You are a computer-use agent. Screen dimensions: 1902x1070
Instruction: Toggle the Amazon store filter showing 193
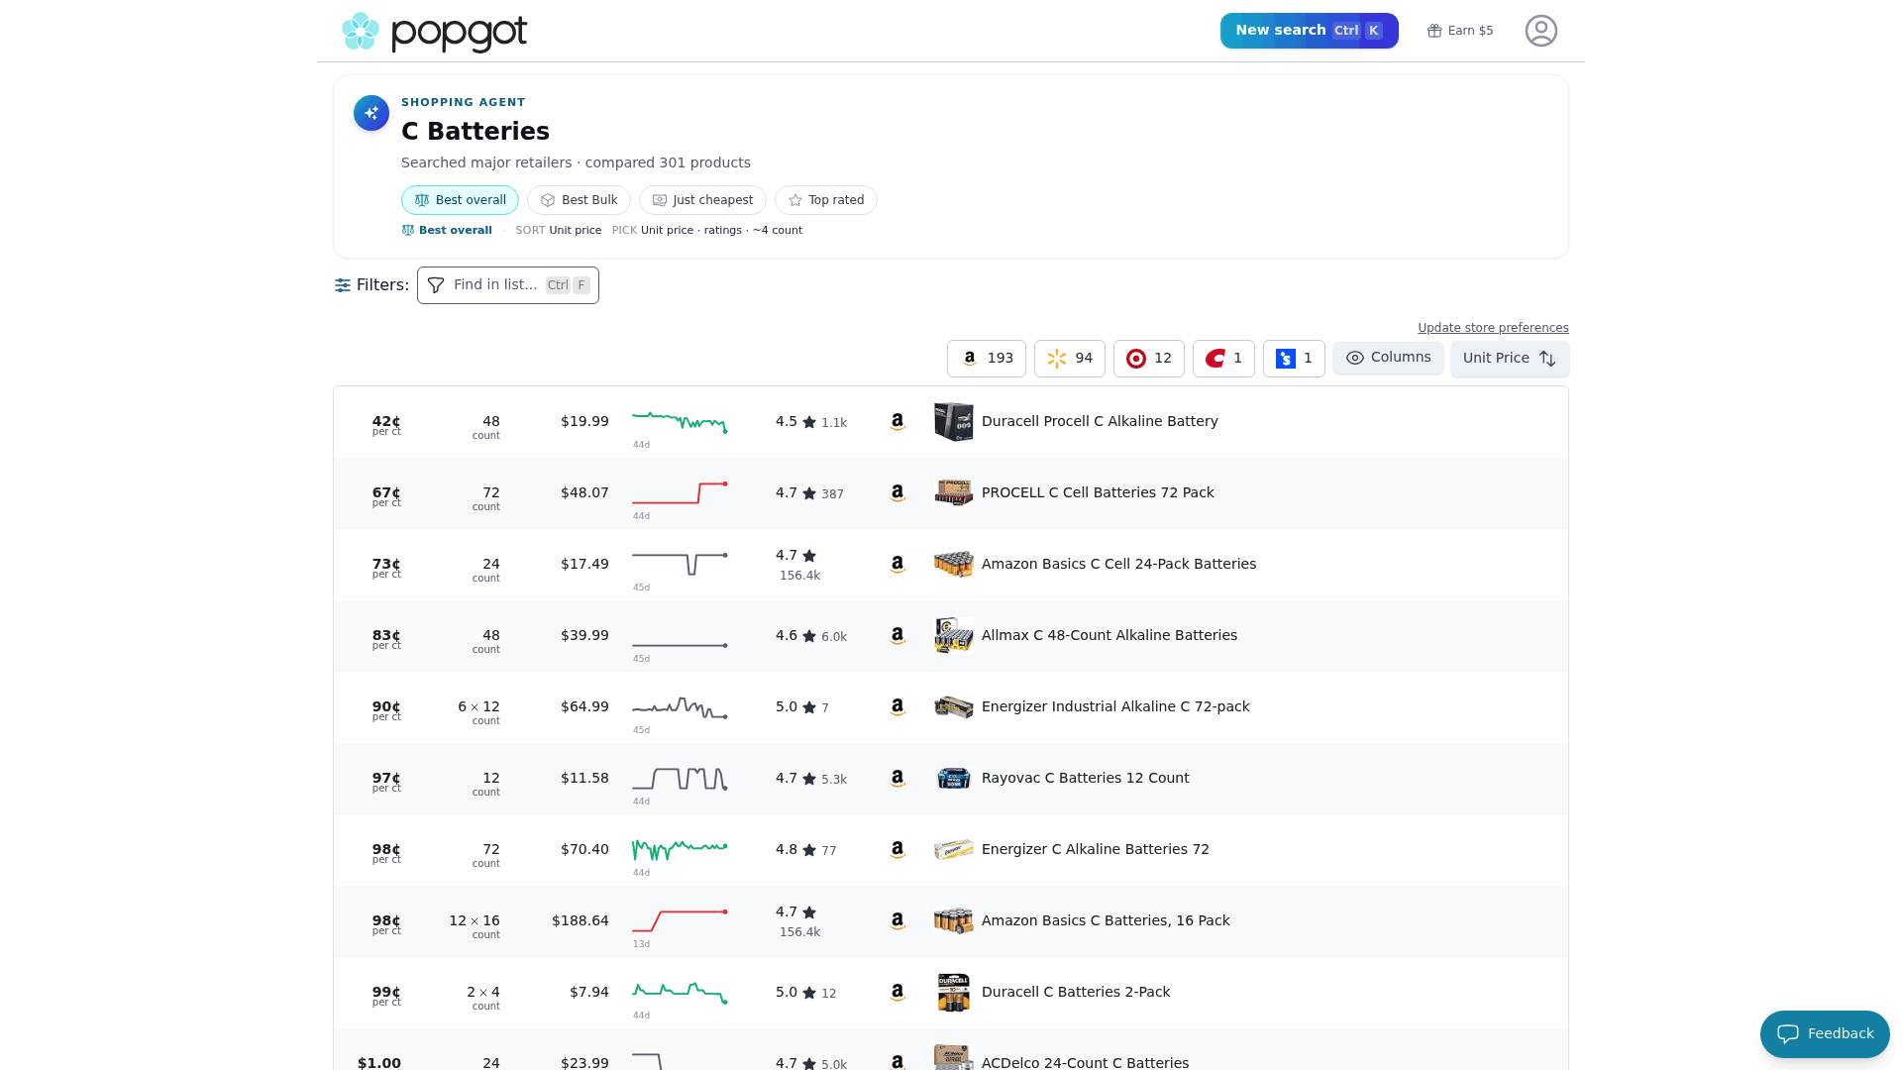point(987,359)
